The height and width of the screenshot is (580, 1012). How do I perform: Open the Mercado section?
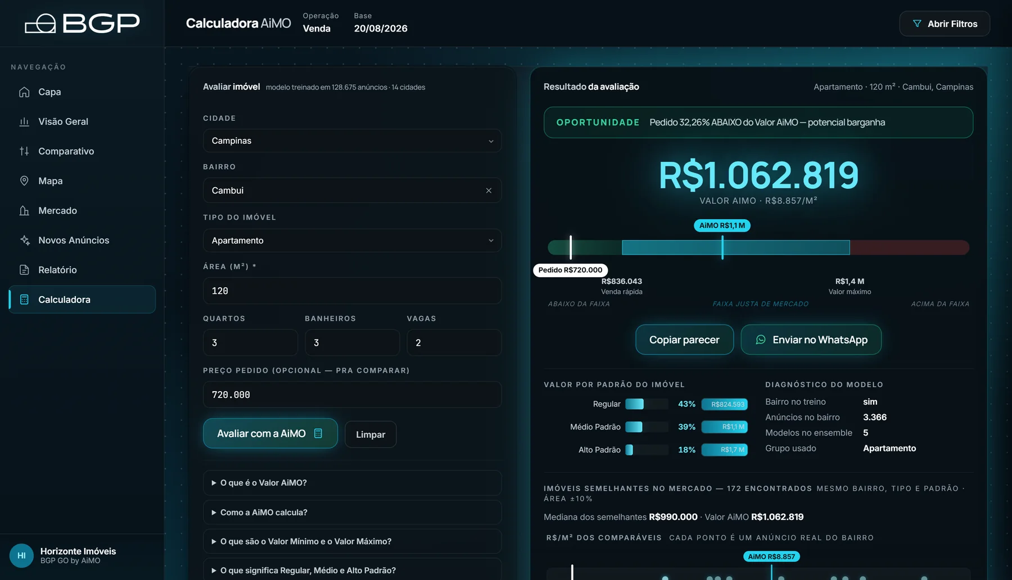82,211
